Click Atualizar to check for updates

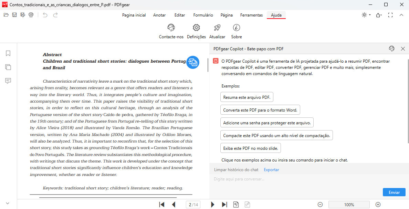pos(217,30)
